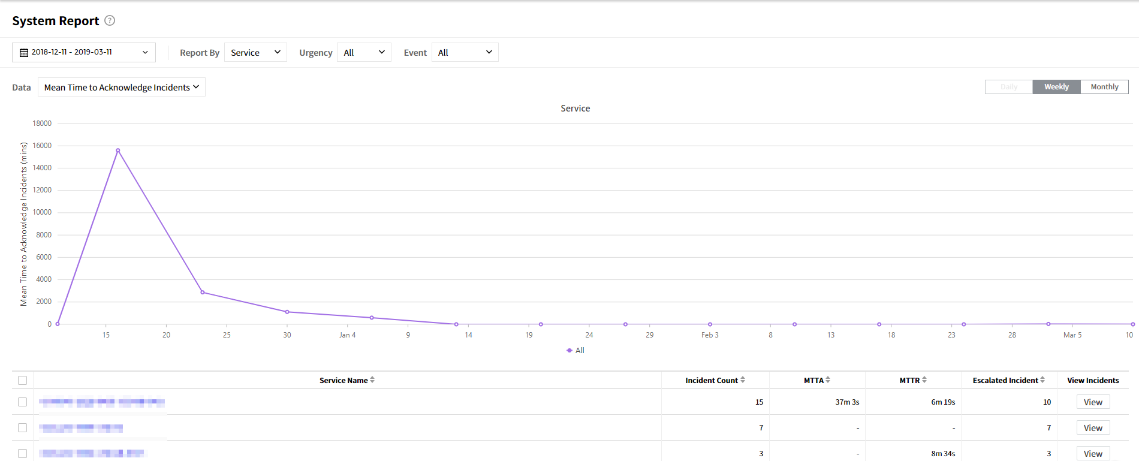The width and height of the screenshot is (1139, 461).
Task: Switch chart to Monthly view
Action: click(x=1104, y=87)
